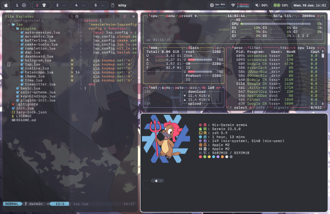Click the markdown icon beside README.md
Viewport: 330px width, 214px height.
[13, 120]
